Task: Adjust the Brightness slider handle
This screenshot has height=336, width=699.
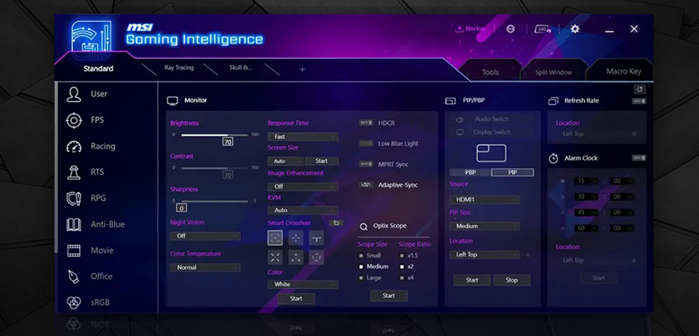Action: [228, 135]
